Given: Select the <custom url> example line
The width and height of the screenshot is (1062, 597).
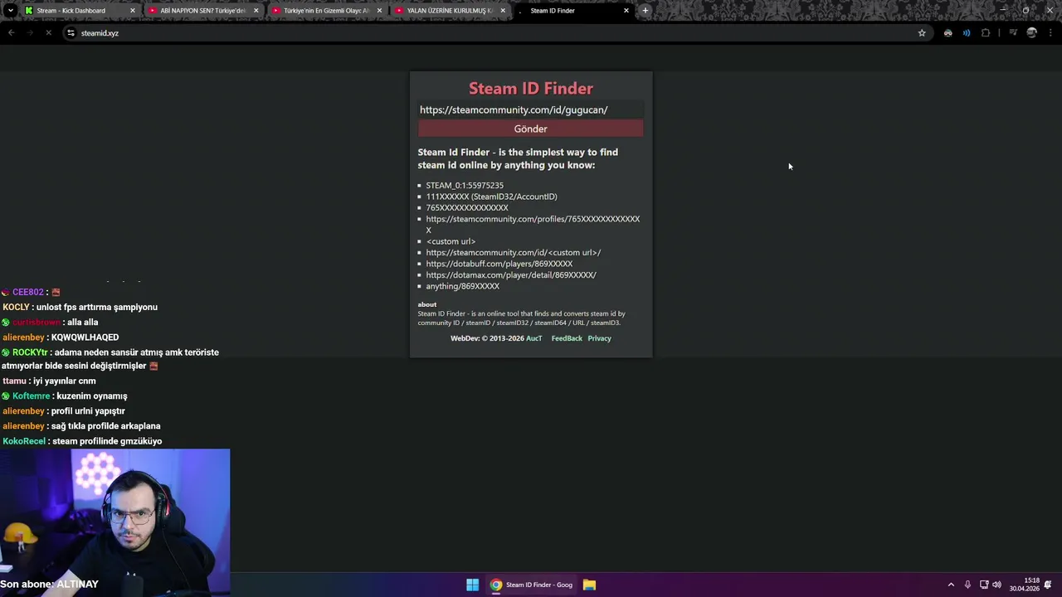Looking at the screenshot, I should 451,241.
